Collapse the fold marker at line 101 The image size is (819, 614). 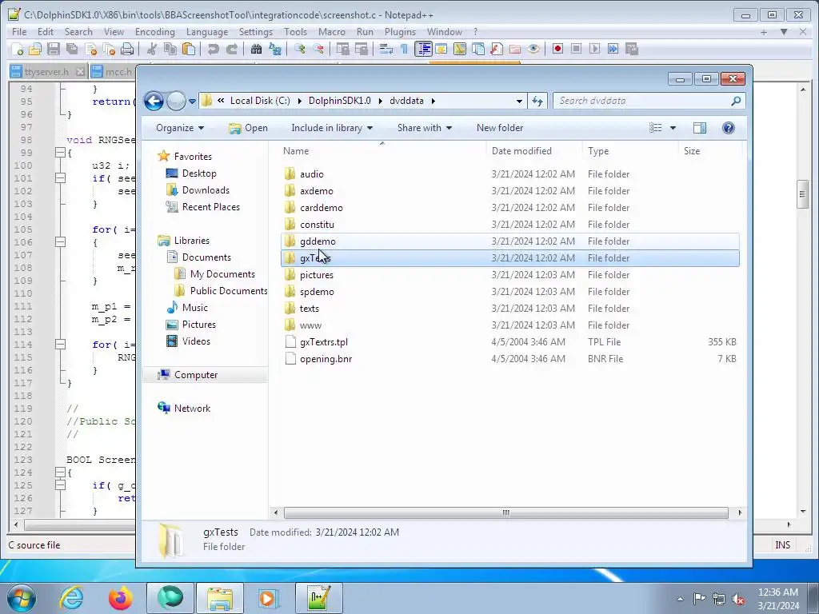[60, 178]
